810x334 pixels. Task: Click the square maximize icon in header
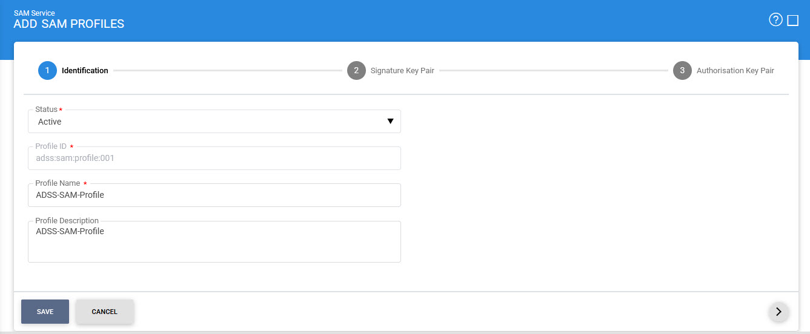point(792,21)
